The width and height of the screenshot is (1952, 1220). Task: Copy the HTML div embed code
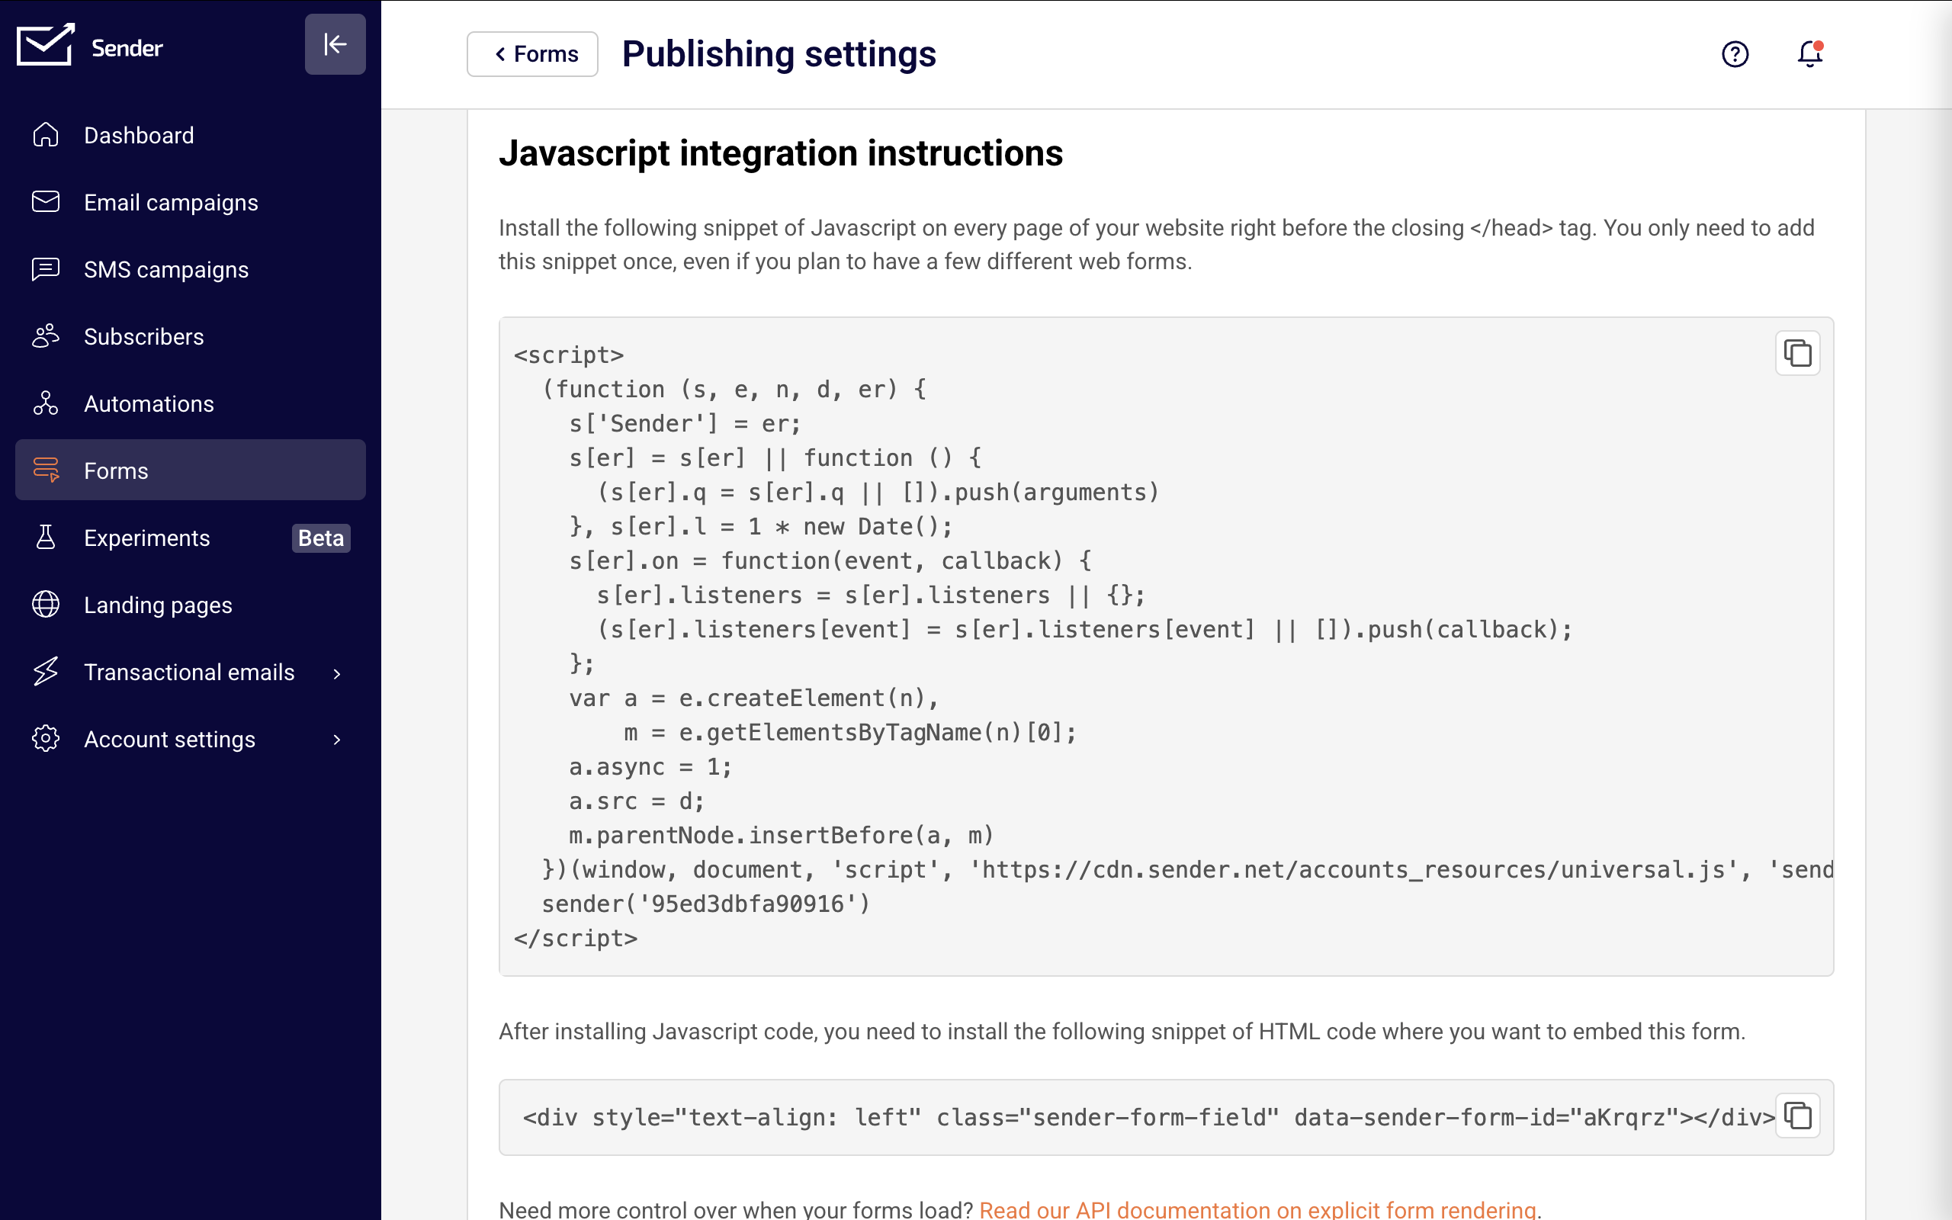(1798, 1116)
